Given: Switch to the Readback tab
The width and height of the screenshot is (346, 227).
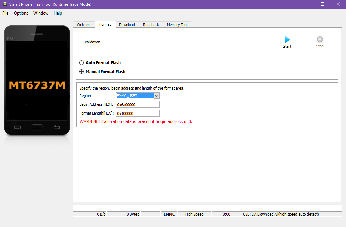Looking at the screenshot, I should tap(151, 25).
